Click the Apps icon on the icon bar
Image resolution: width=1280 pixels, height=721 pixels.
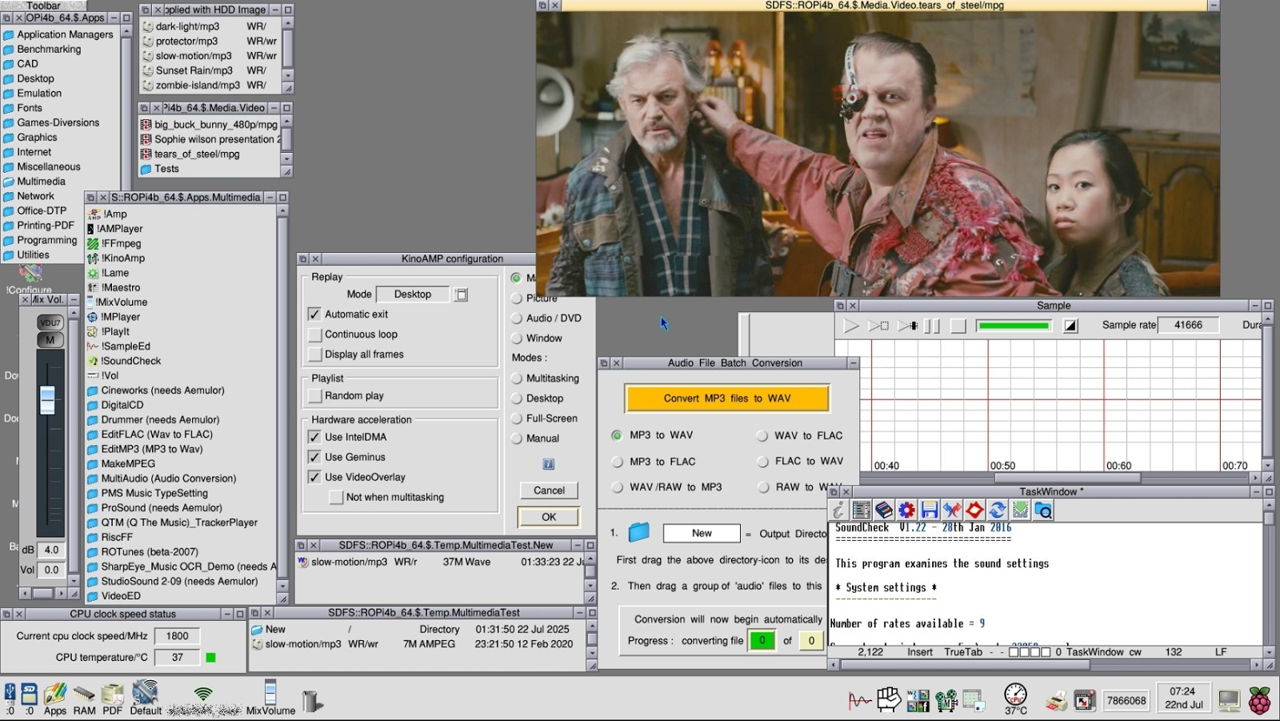(x=55, y=699)
